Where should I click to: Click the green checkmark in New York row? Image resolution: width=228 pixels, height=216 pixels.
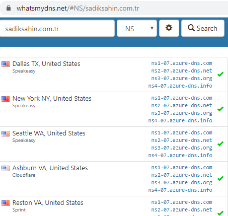tap(220, 109)
